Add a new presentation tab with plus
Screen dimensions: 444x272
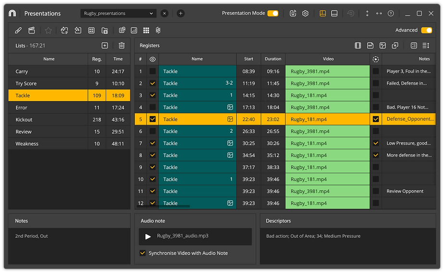181,13
